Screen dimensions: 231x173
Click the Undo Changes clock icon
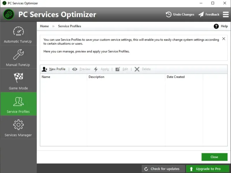point(169,14)
